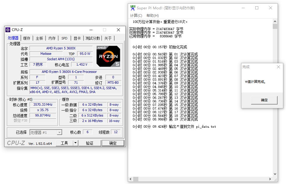Go to the 测试分数 tab
Screen dimensions: 286x184
click(x=93, y=38)
